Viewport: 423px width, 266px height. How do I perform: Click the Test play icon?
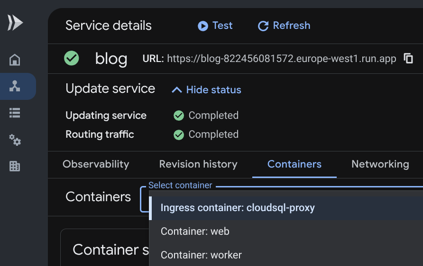tap(203, 26)
